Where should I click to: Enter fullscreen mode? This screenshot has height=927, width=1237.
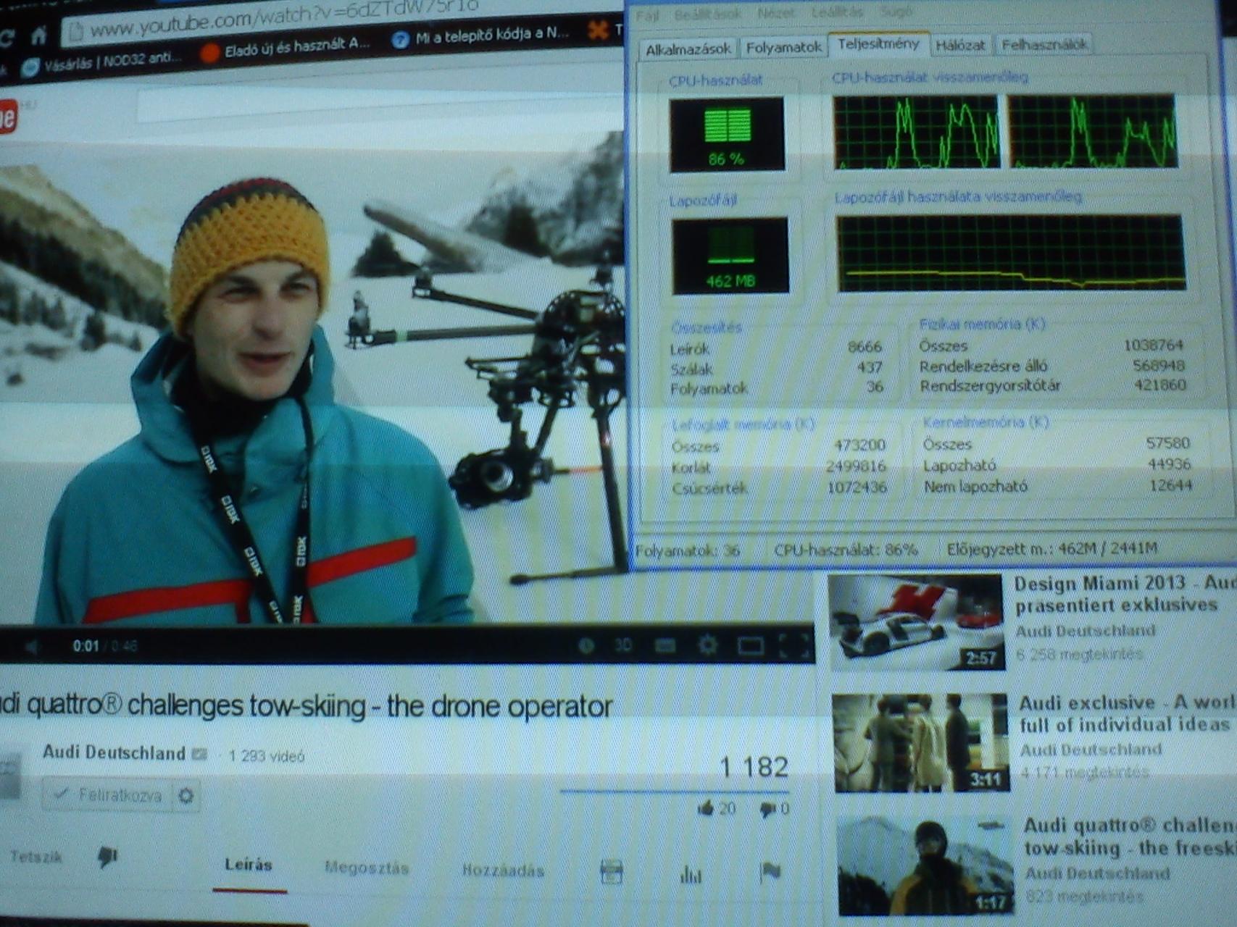[794, 645]
